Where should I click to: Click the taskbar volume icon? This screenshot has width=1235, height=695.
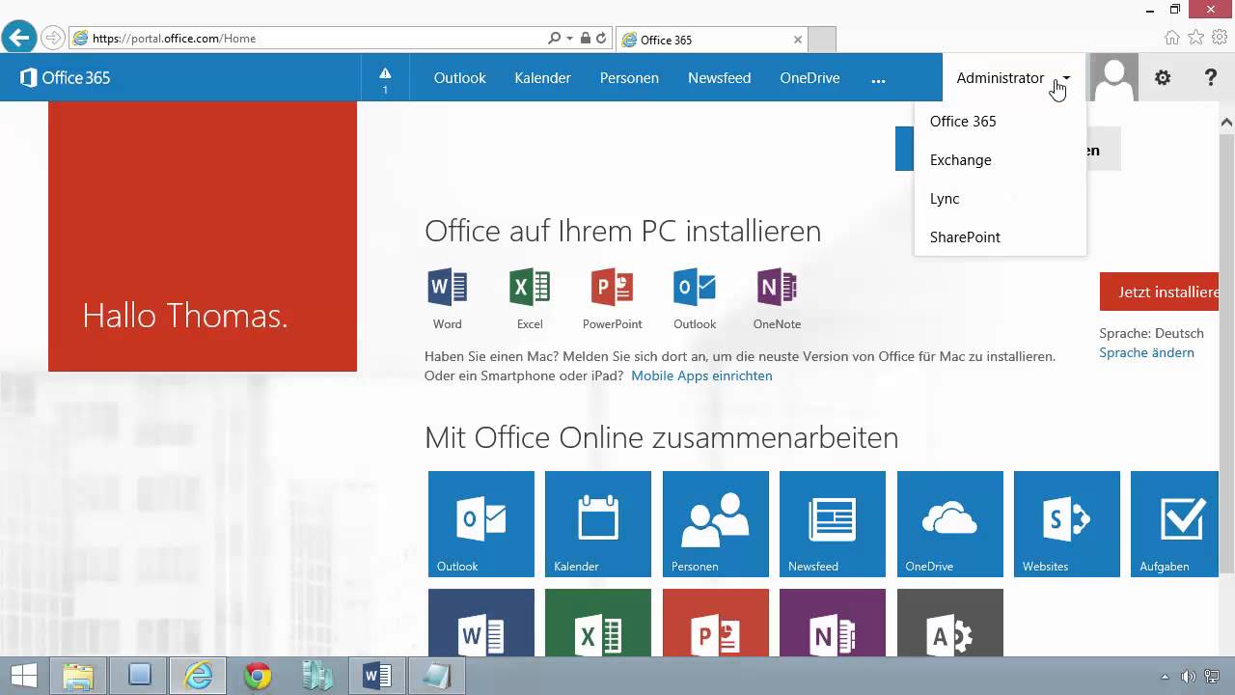click(1188, 677)
